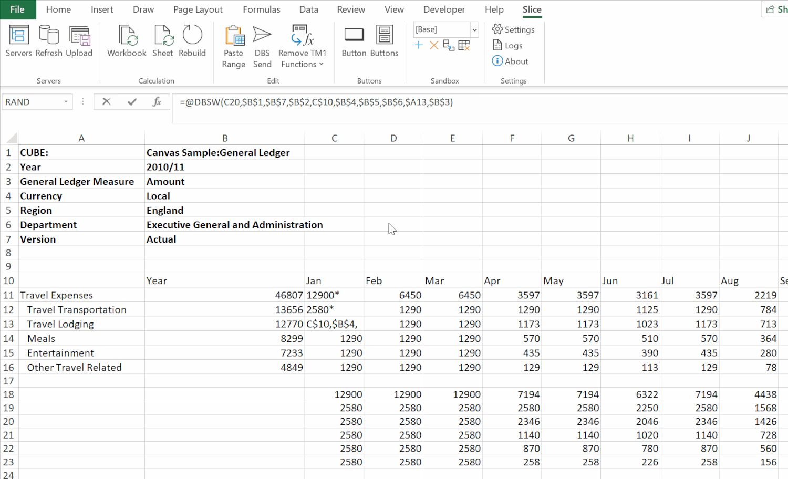
Task: Open the Insert Function fx dialog
Action: point(157,102)
